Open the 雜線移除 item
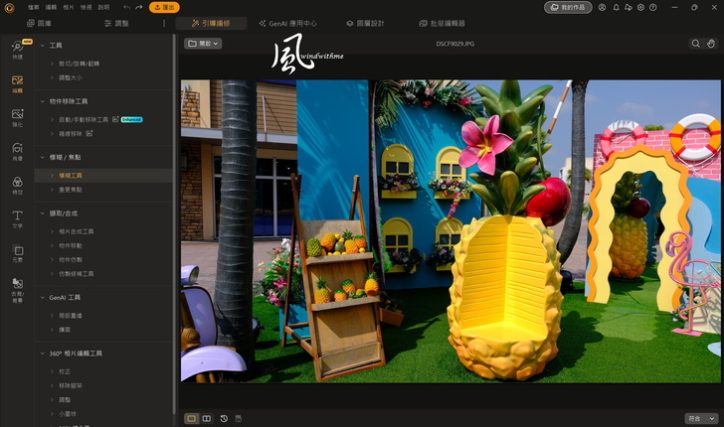 71,134
